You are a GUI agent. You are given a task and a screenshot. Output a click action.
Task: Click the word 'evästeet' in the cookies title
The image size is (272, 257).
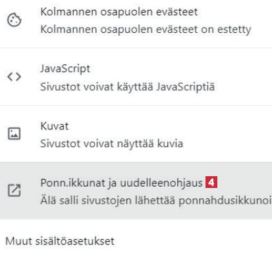[177, 12]
